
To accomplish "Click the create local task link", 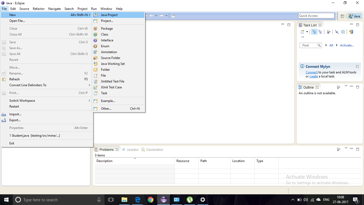I will coord(314,76).
